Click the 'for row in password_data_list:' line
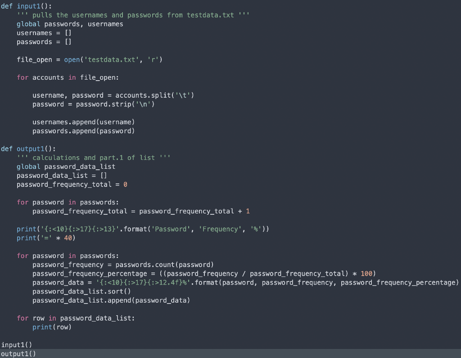Viewport: 461px width, 358px height. point(76,318)
